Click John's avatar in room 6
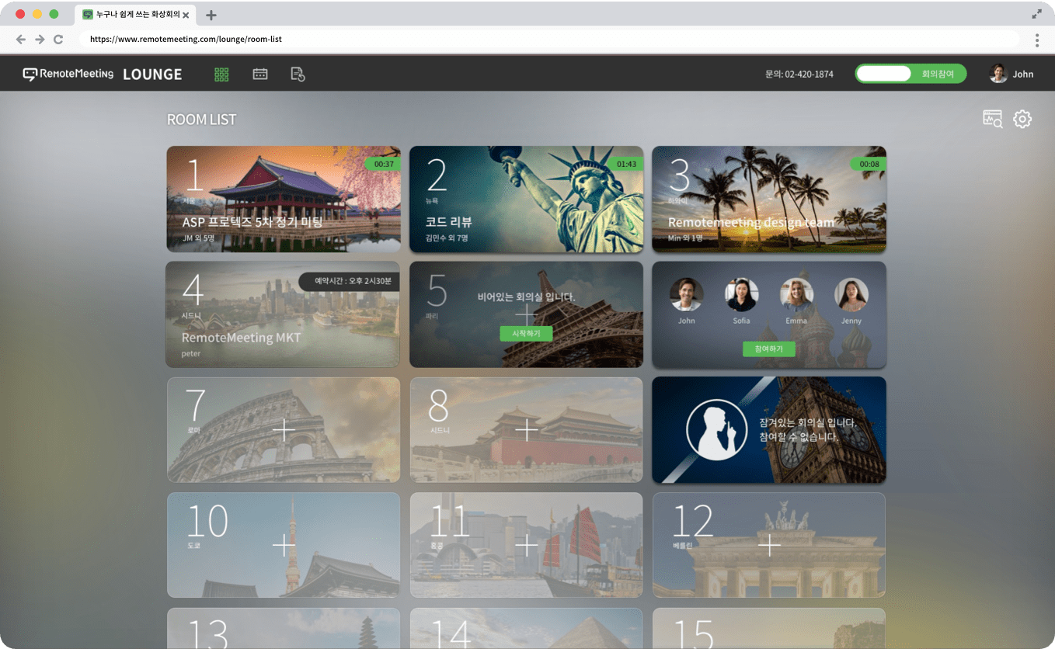The height and width of the screenshot is (649, 1055). (x=687, y=294)
